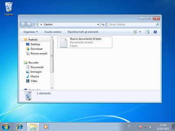The height and width of the screenshot is (131, 175).
Task: Click the navigation pane scroll down arrow
Action: pyautogui.click(x=52, y=88)
